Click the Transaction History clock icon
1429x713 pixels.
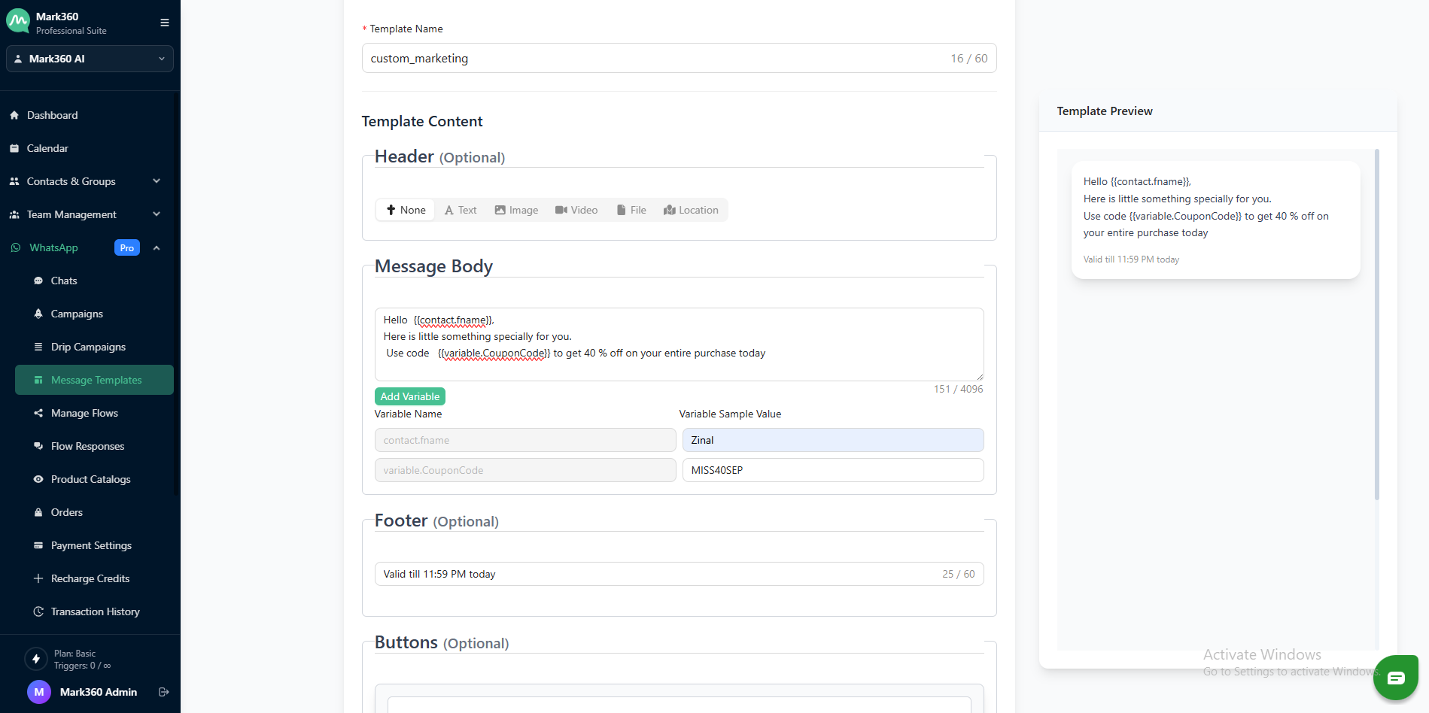tap(38, 611)
